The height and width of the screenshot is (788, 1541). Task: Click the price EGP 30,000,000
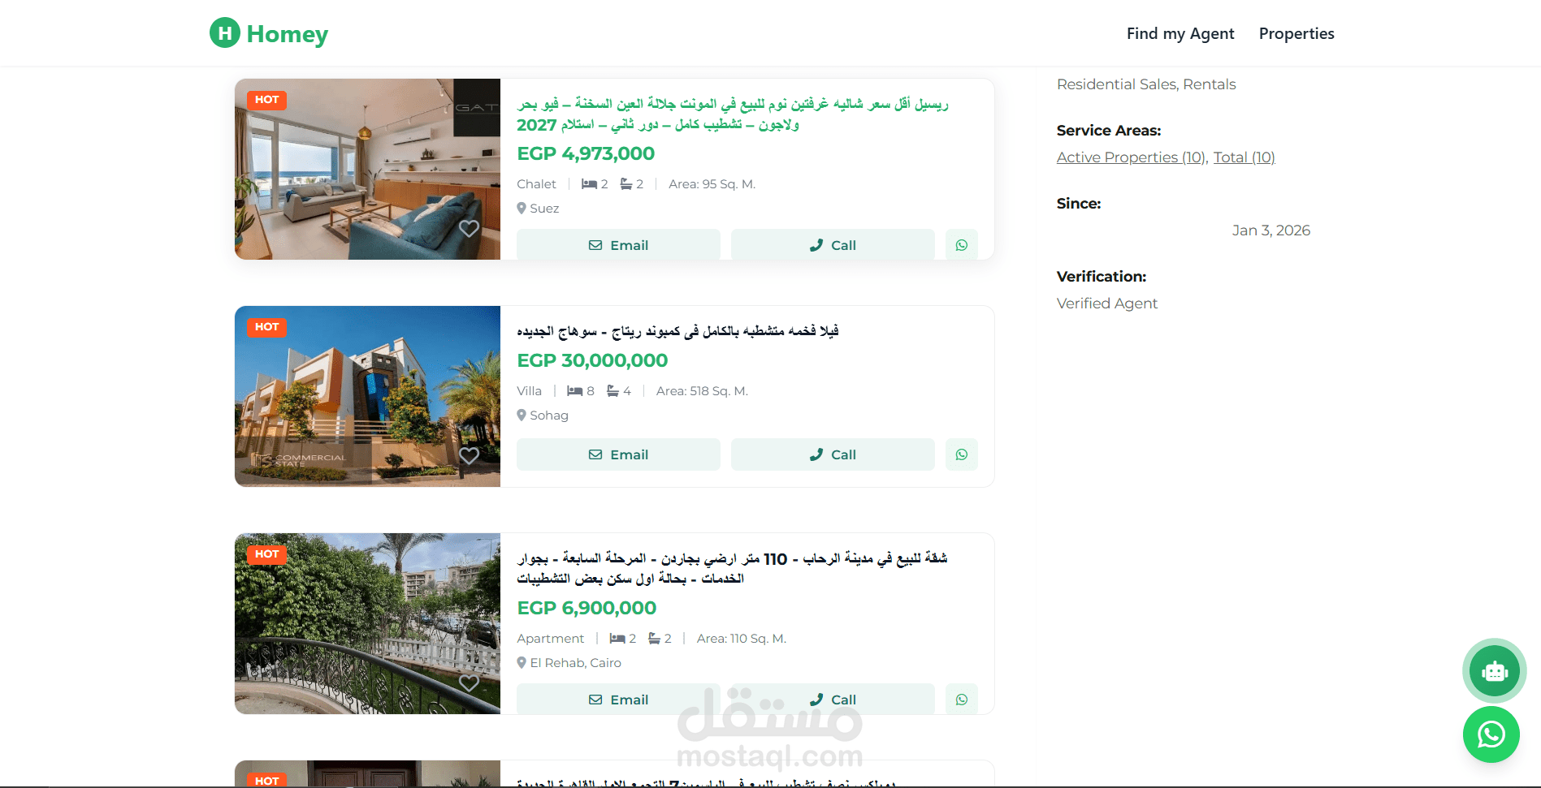tap(592, 360)
